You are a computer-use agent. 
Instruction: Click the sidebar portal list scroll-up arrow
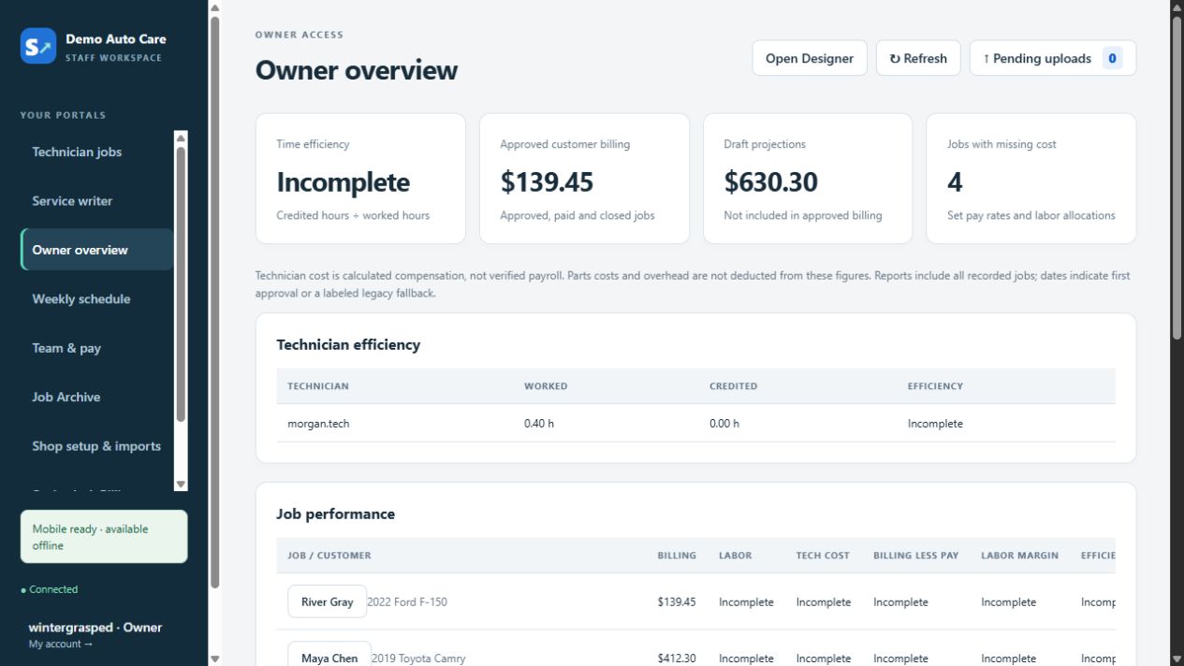tap(182, 138)
